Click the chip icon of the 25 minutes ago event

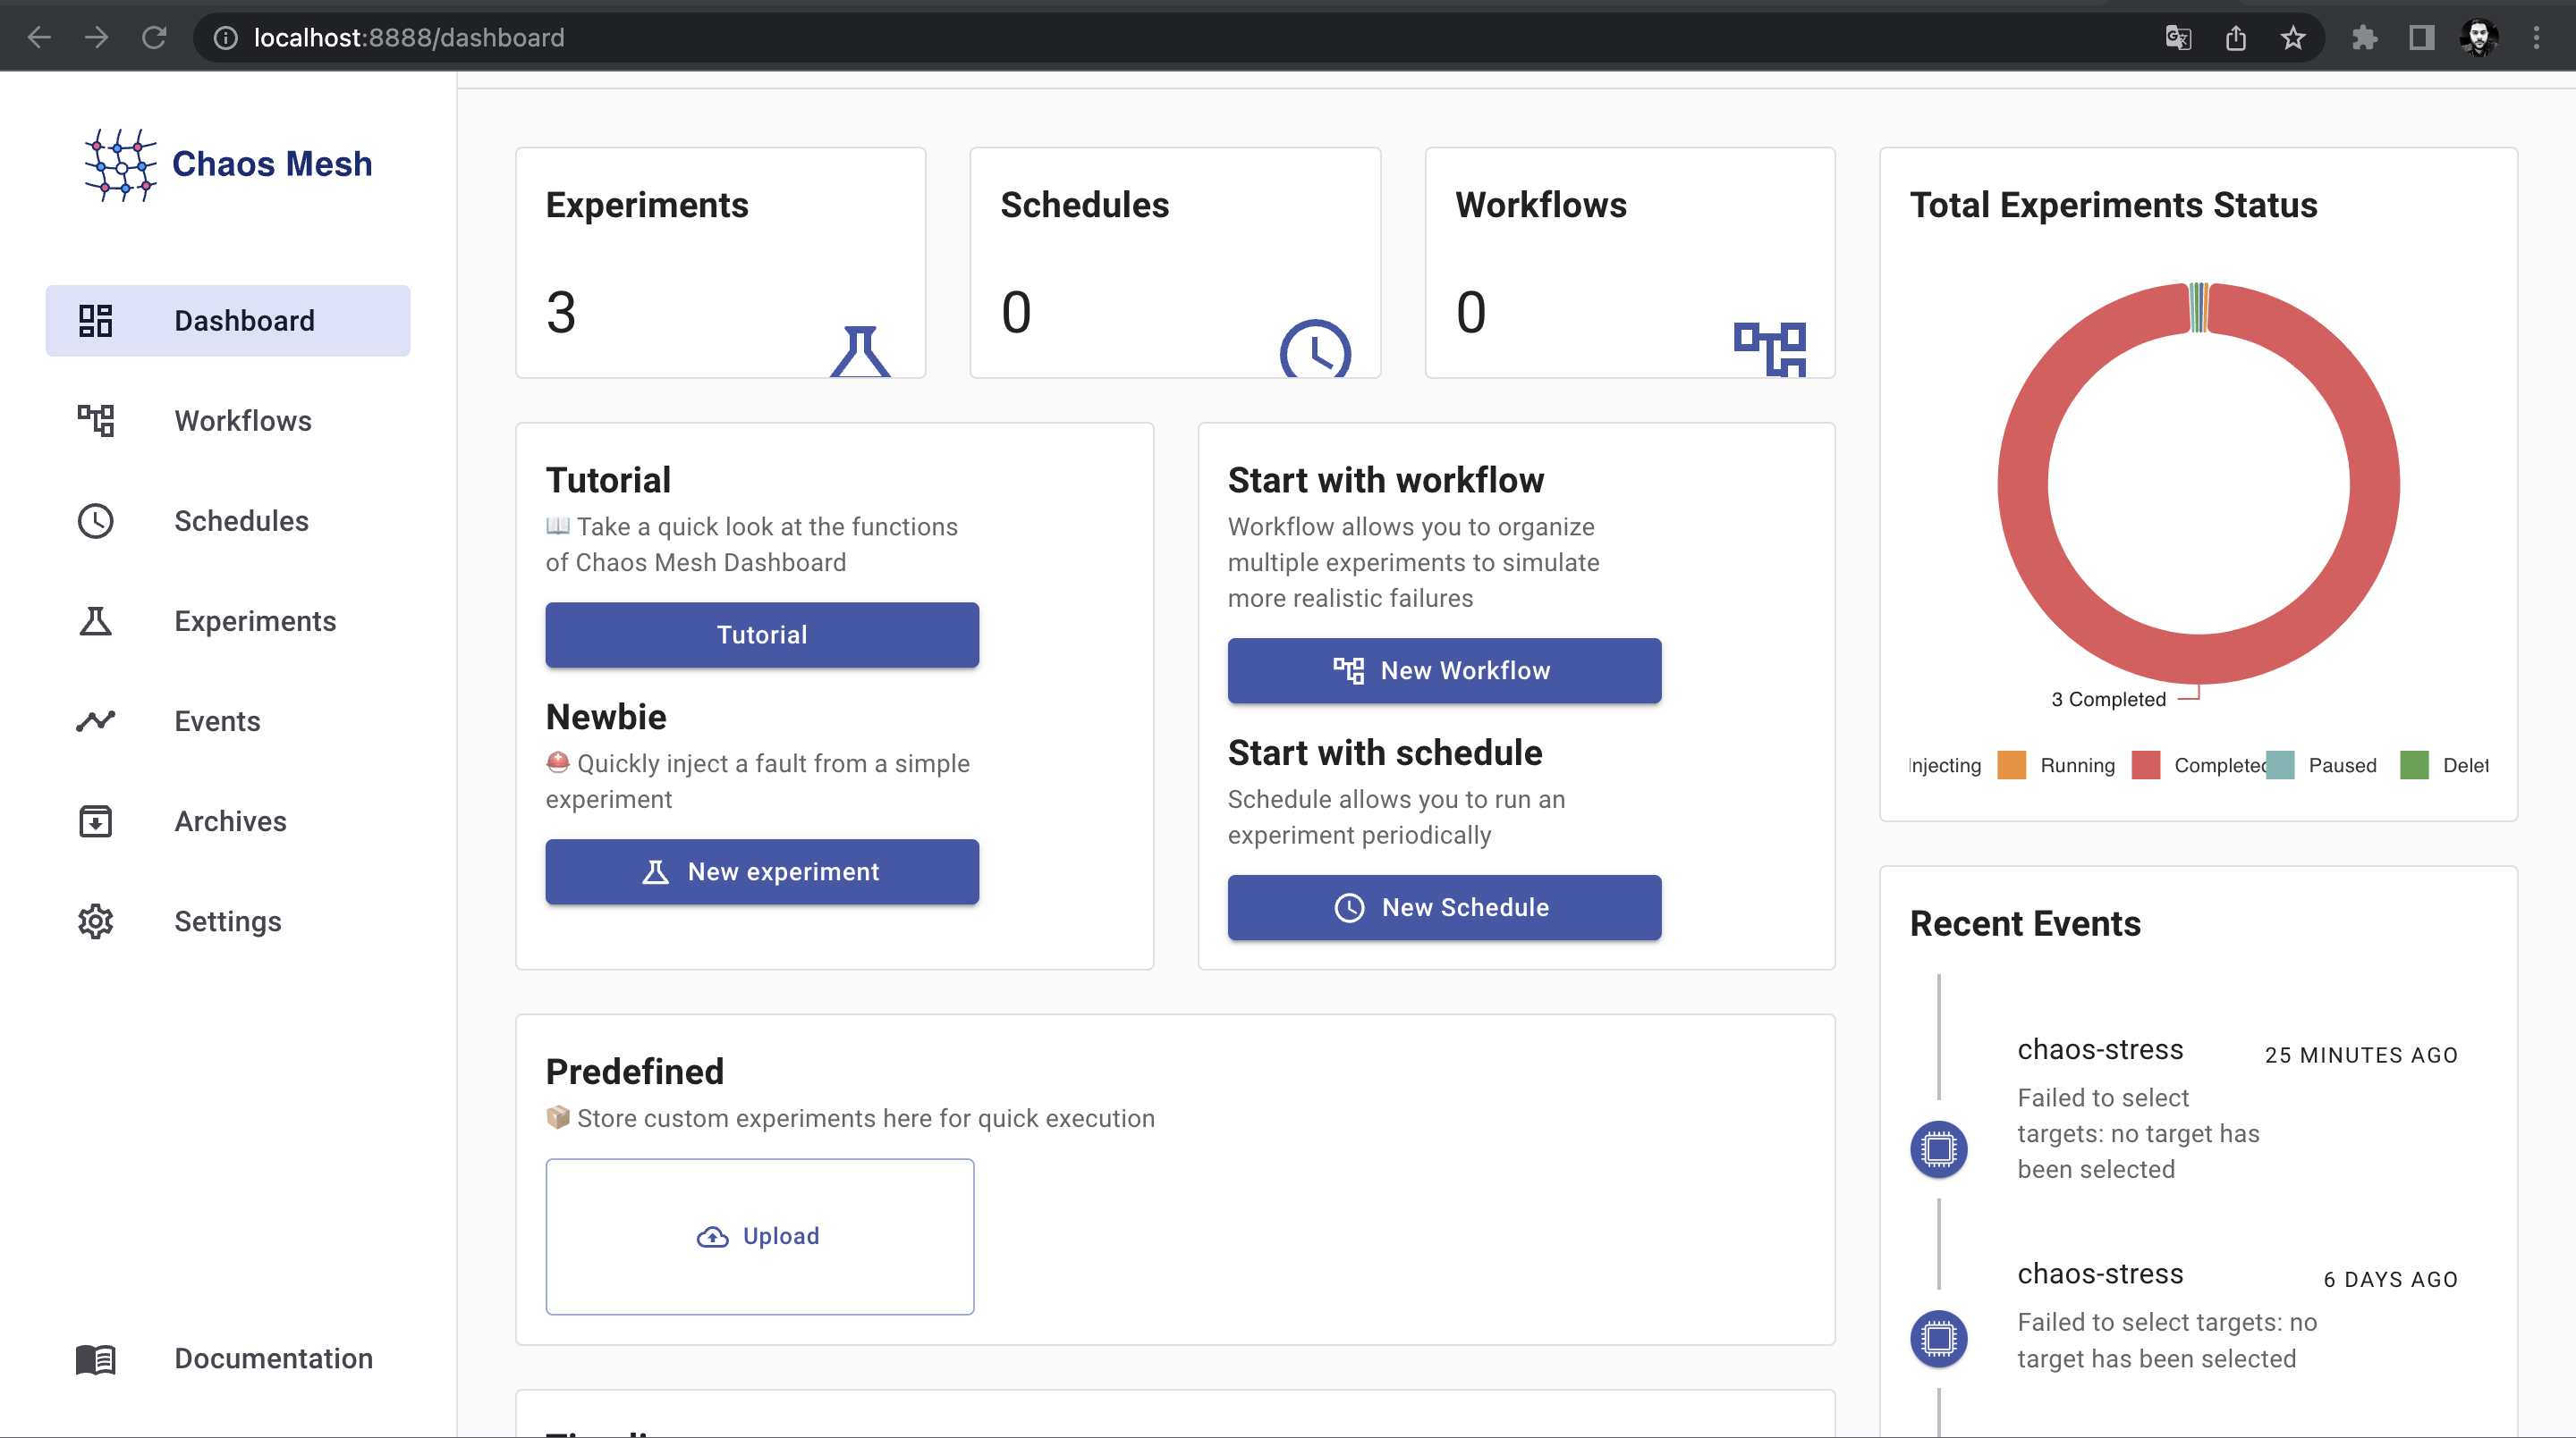point(1938,1149)
